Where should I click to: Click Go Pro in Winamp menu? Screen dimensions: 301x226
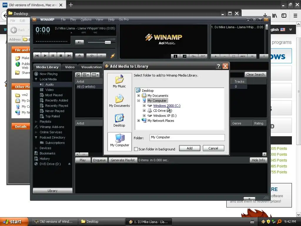pyautogui.click(x=124, y=19)
